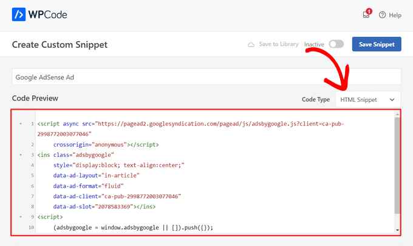This screenshot has height=246, width=413.
Task: Click the WPCode logo icon
Action: tap(20, 15)
